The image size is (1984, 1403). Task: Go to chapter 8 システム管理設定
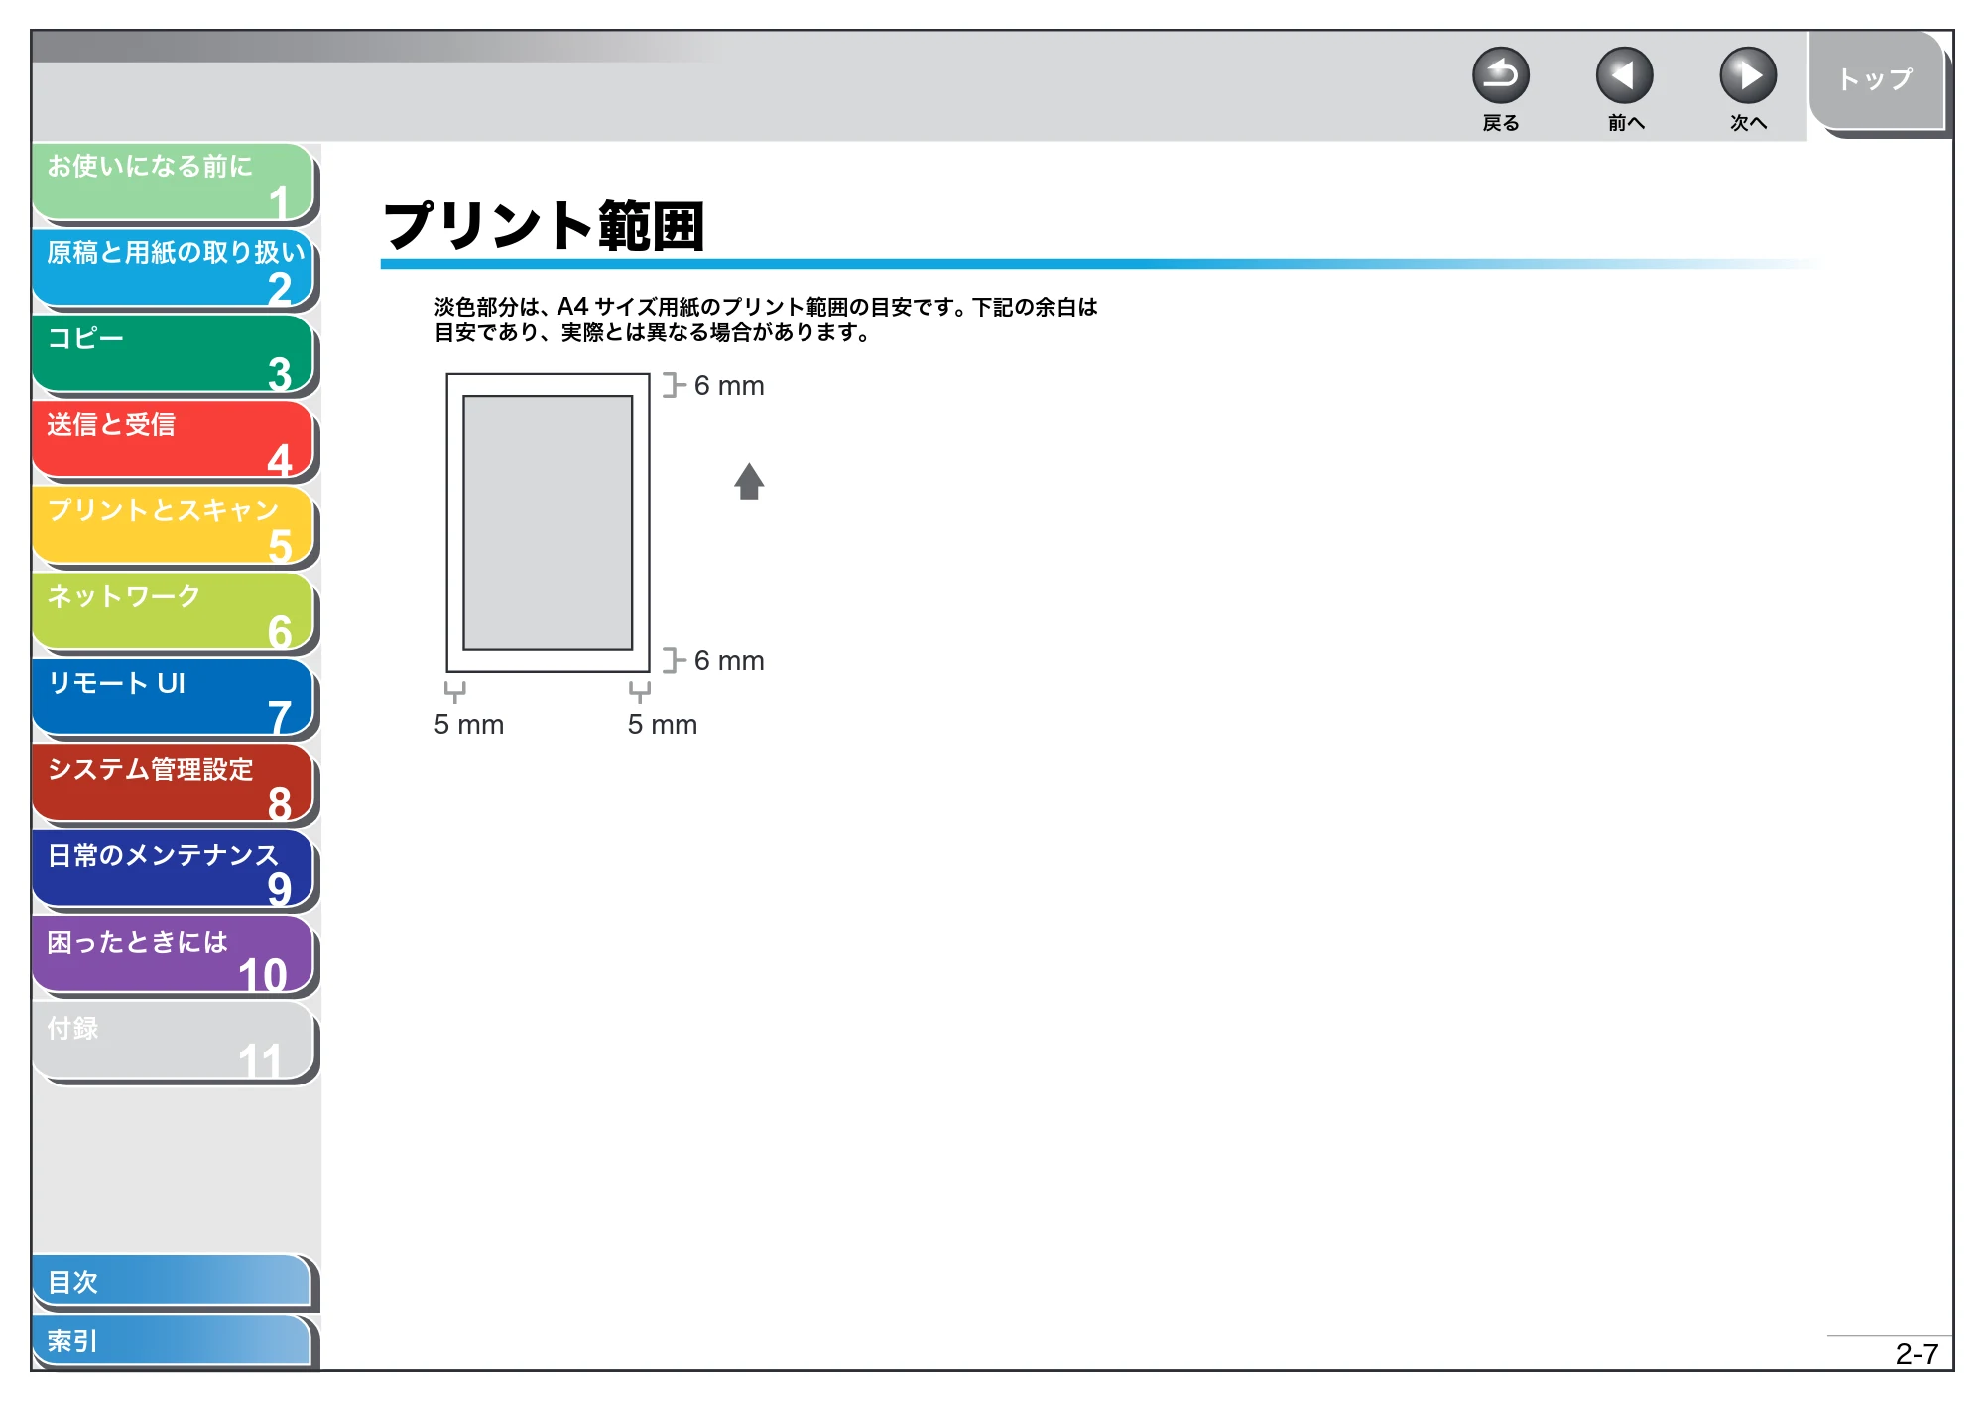point(174,784)
